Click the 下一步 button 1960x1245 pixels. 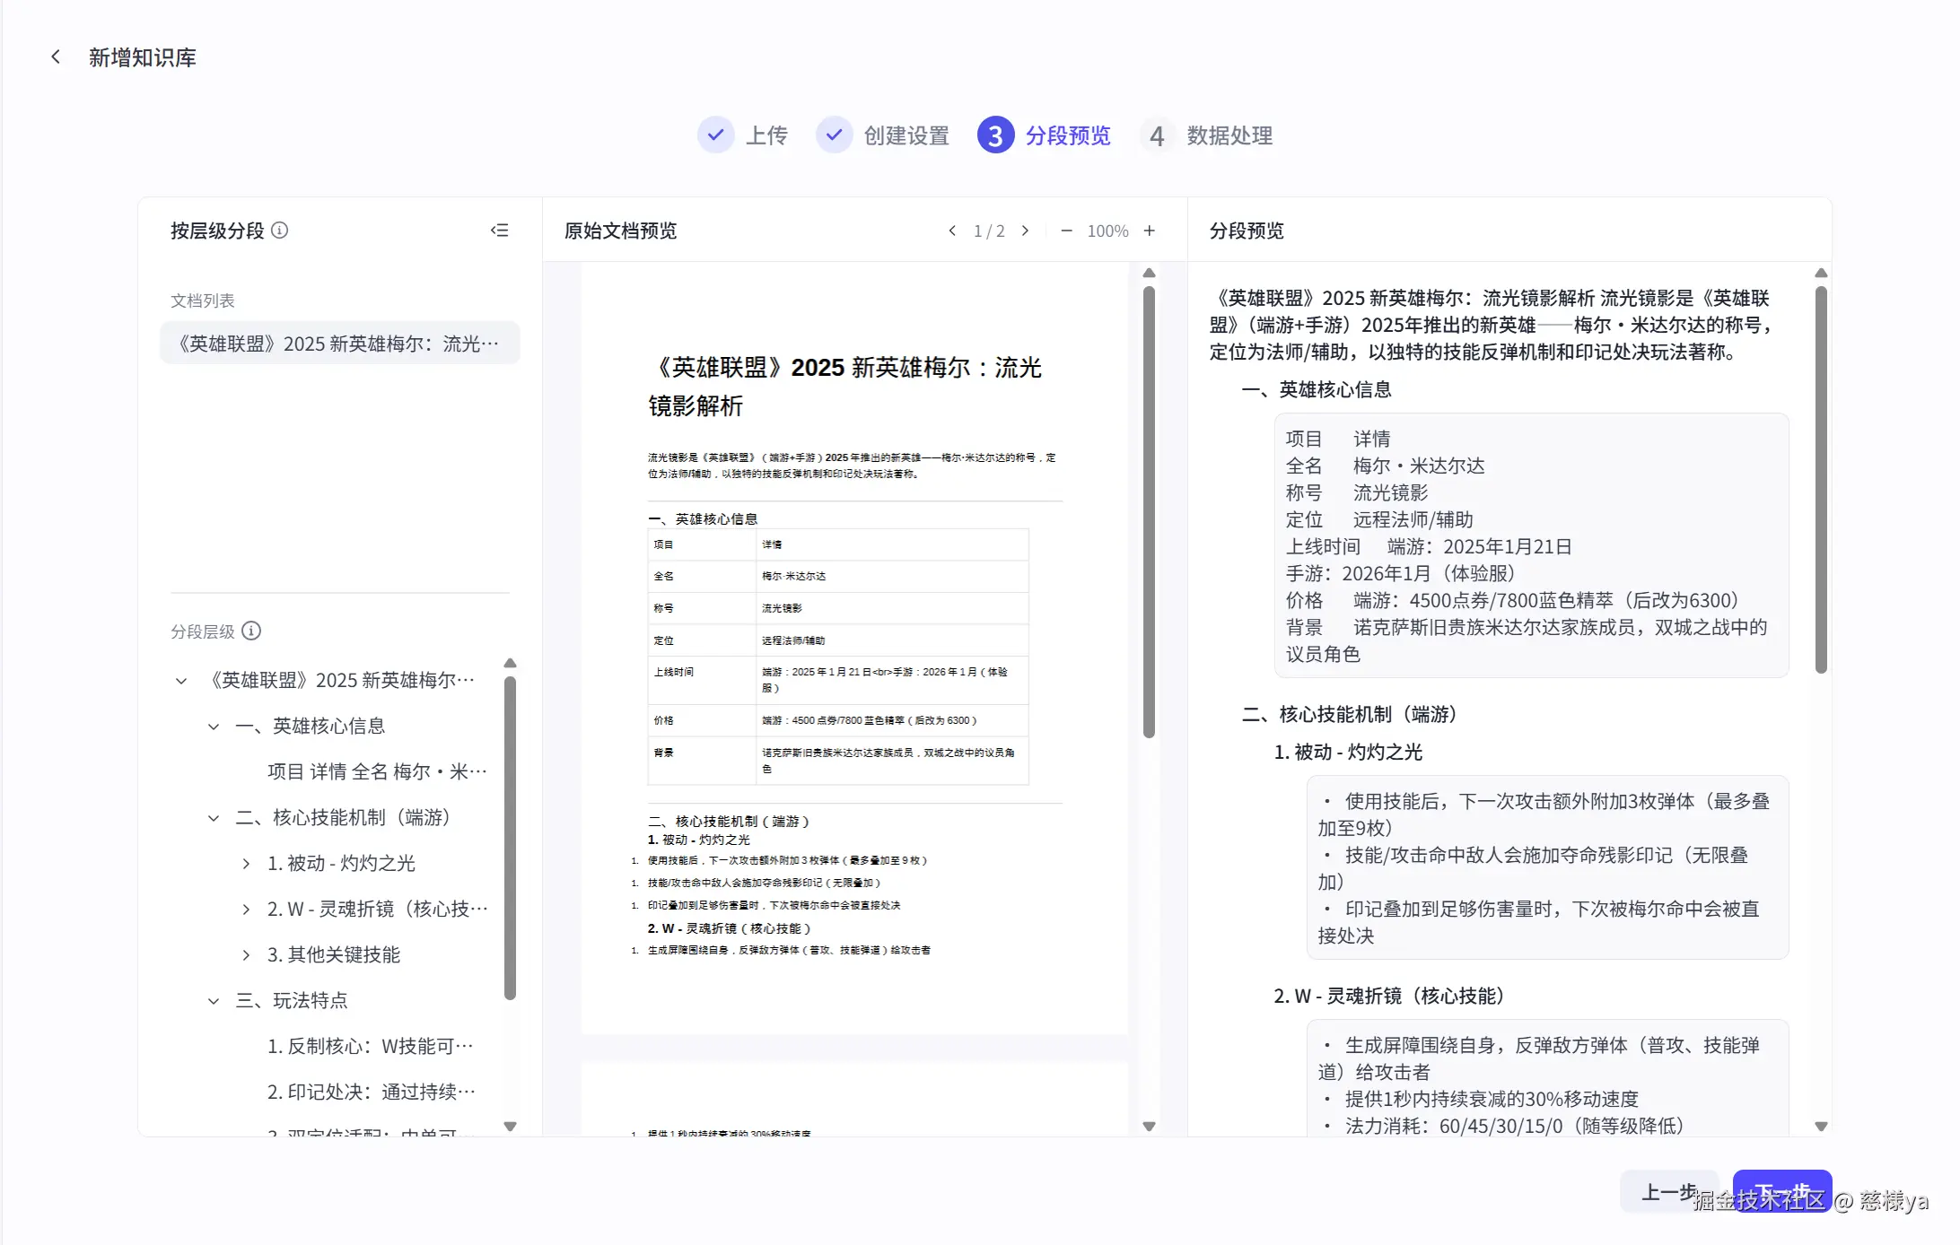[x=1781, y=1190]
